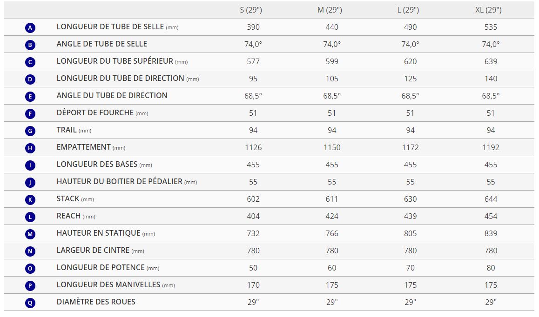Image resolution: width=539 pixels, height=317 pixels.
Task: Select the C letter badge icon
Action: point(30,62)
